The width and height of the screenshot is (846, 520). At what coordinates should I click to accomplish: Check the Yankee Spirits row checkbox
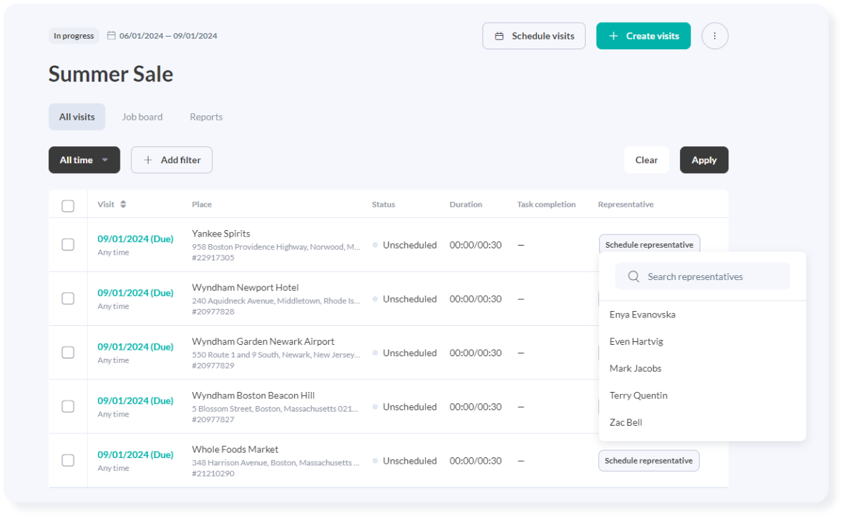tap(68, 245)
